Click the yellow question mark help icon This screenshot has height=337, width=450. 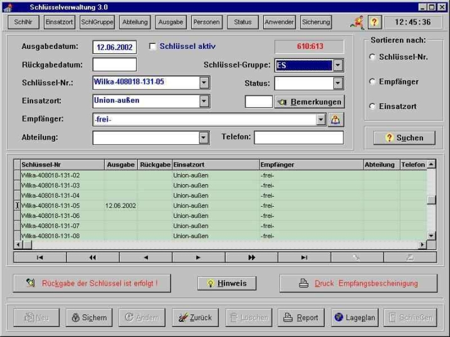(374, 22)
